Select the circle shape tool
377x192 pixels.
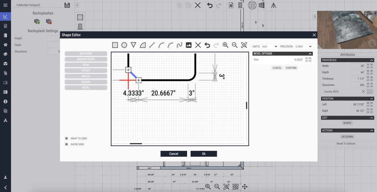point(124,45)
